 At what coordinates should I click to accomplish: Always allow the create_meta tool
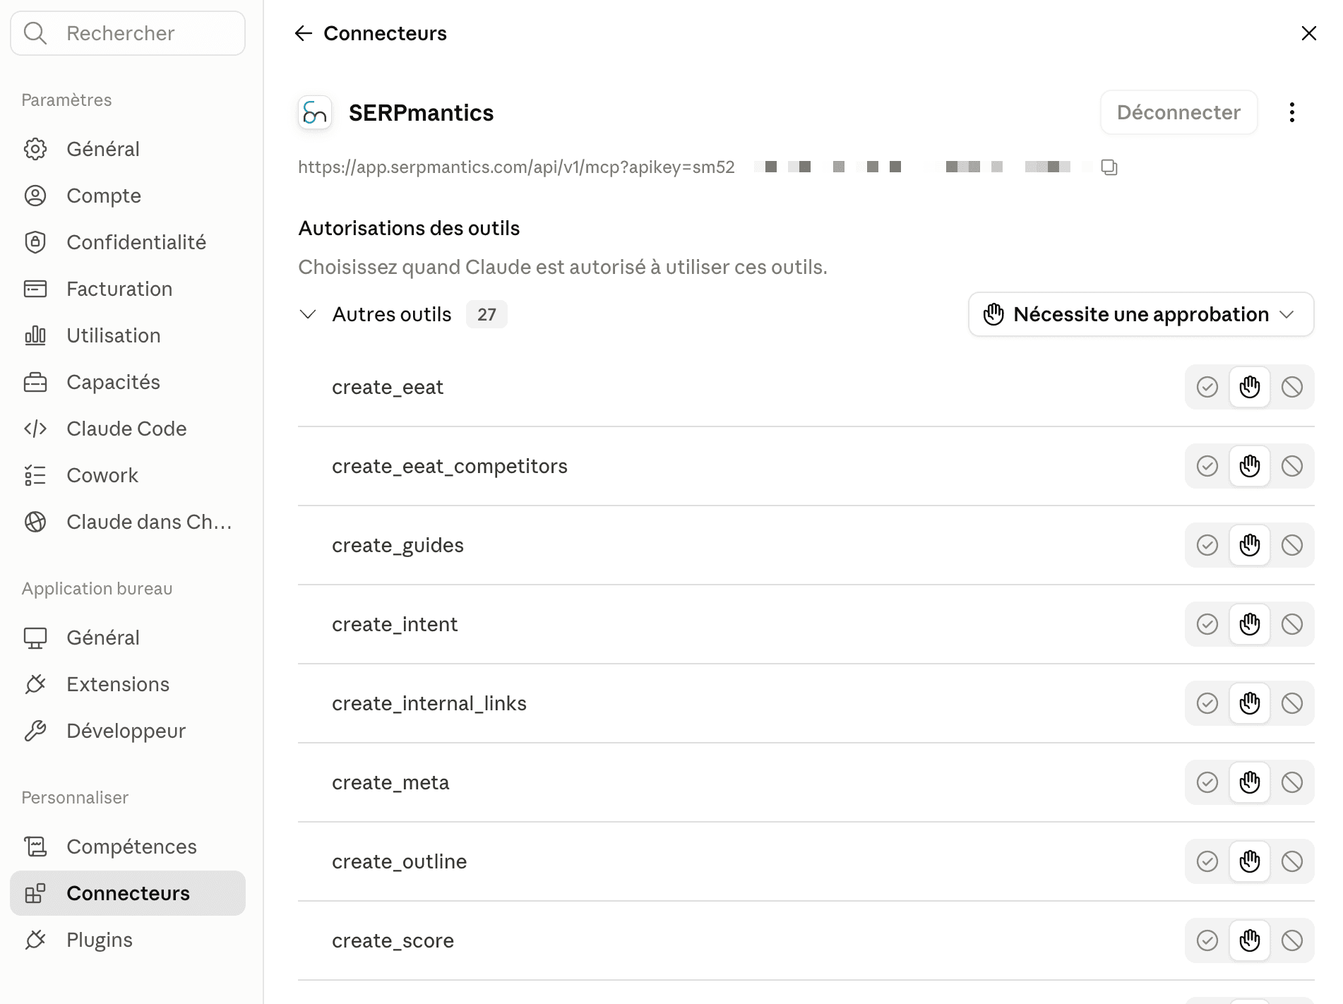[x=1207, y=782]
